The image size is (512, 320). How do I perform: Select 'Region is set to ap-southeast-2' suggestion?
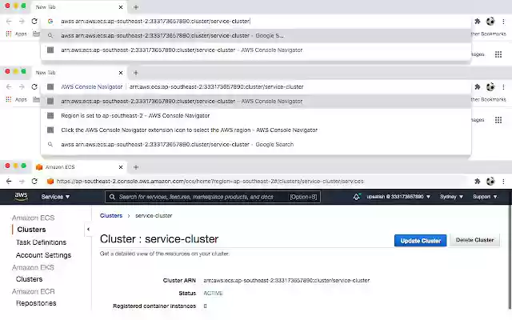pyautogui.click(x=256, y=115)
